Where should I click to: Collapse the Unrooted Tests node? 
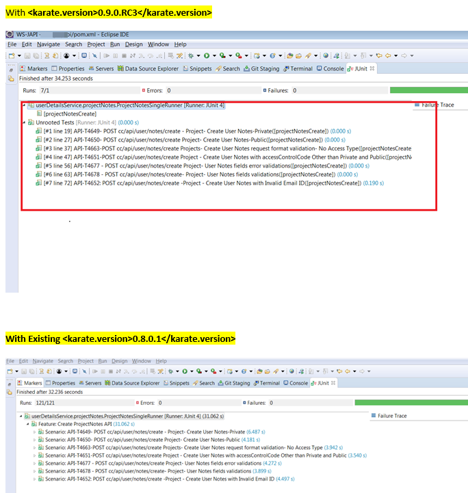[x=24, y=122]
